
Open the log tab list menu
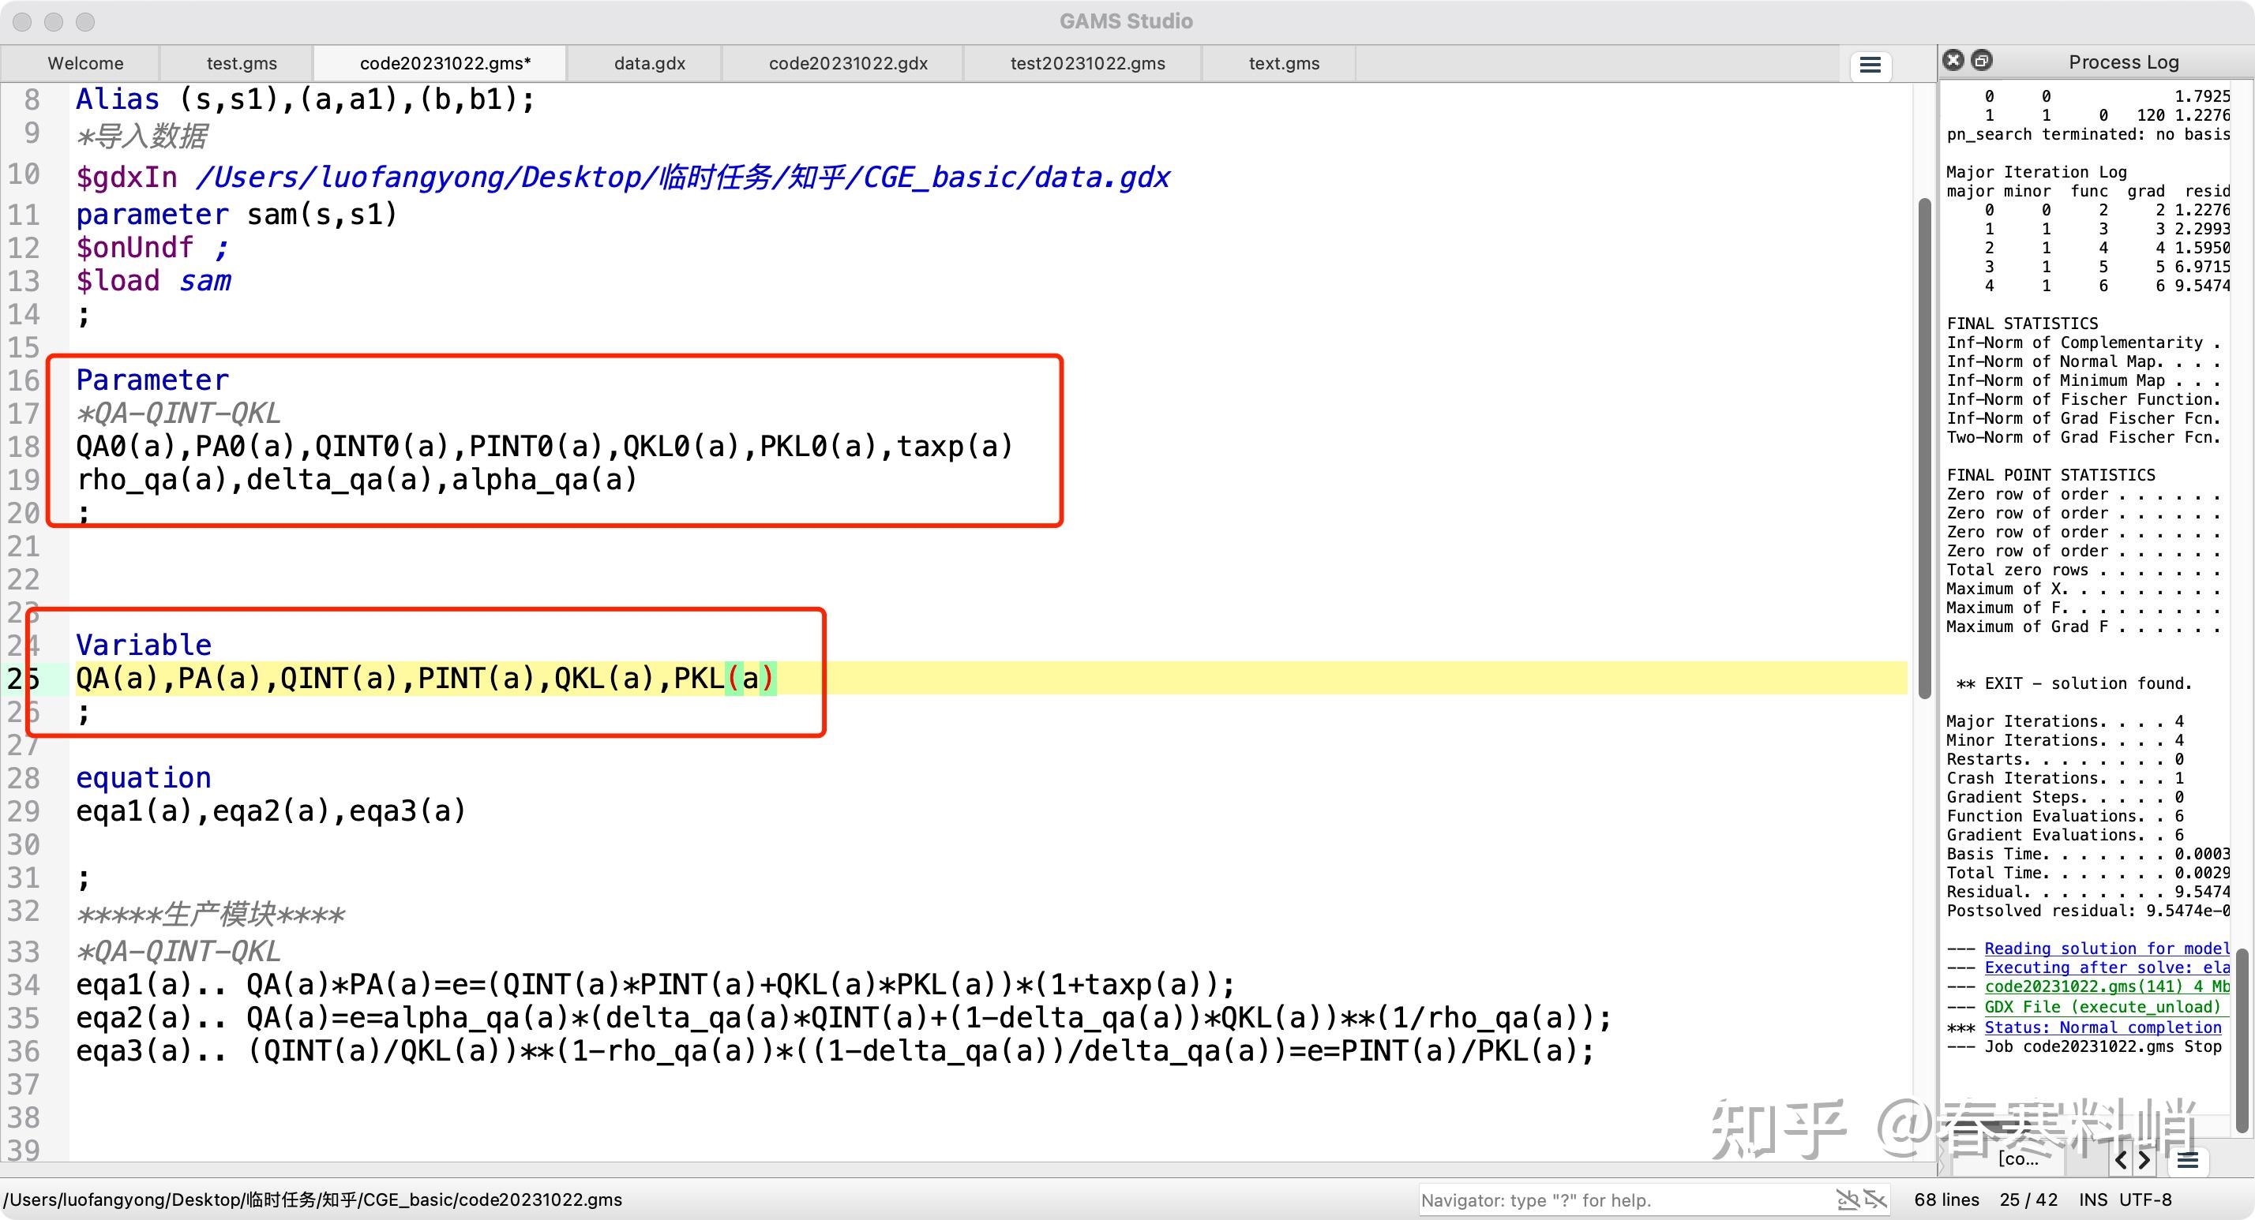(2188, 1161)
